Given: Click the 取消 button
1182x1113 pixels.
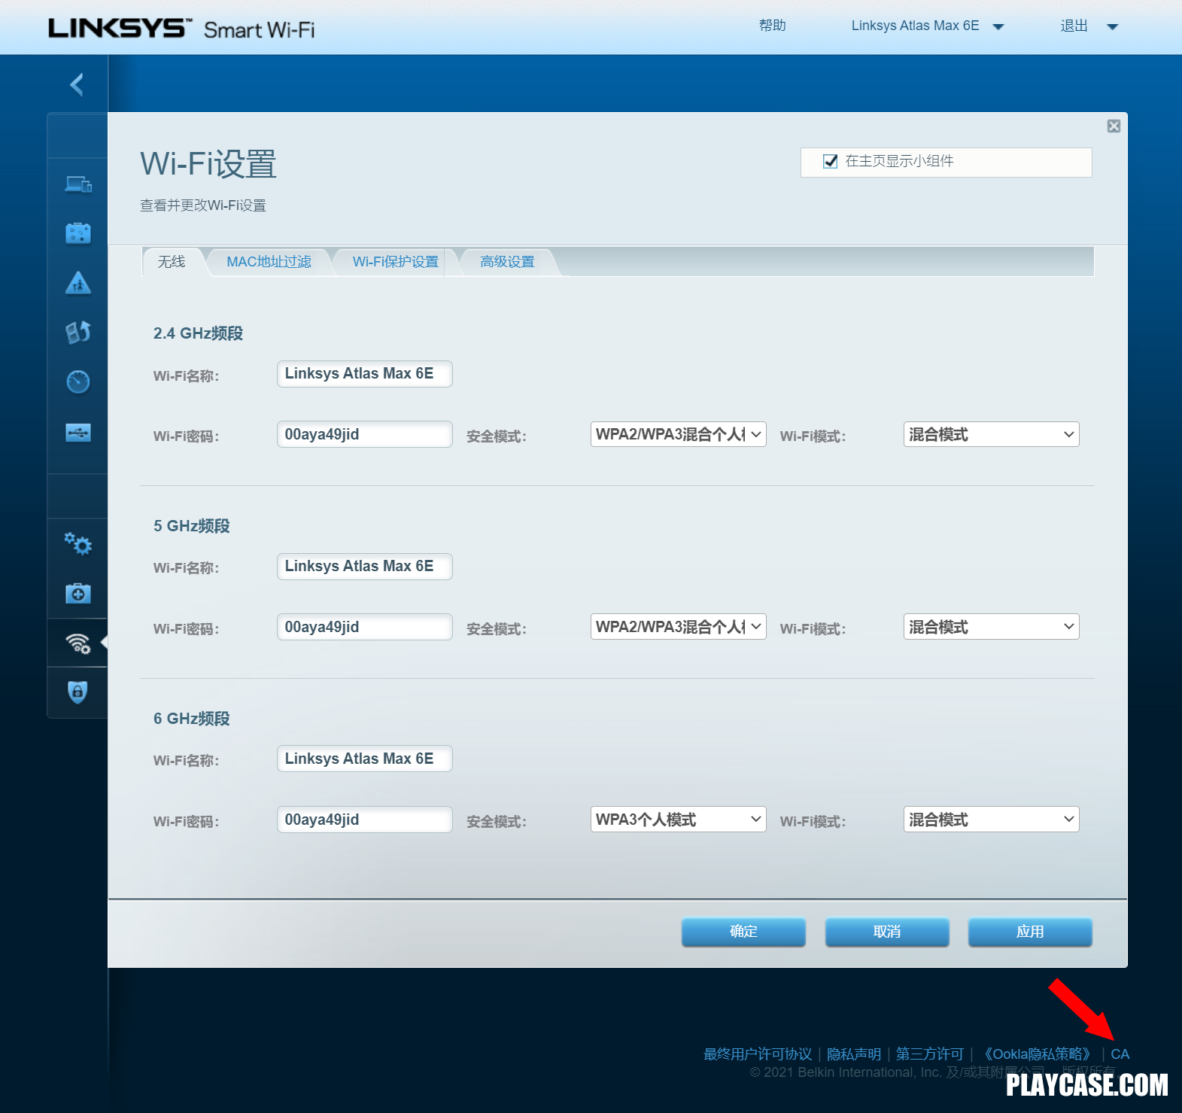Looking at the screenshot, I should [887, 932].
